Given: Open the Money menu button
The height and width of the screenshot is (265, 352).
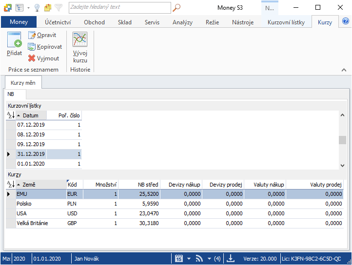Looking at the screenshot, I should [x=19, y=22].
